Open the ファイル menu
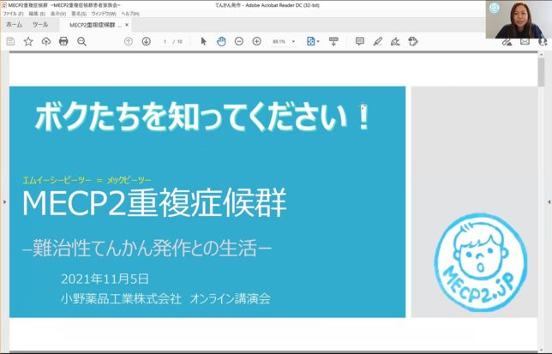 (13, 14)
